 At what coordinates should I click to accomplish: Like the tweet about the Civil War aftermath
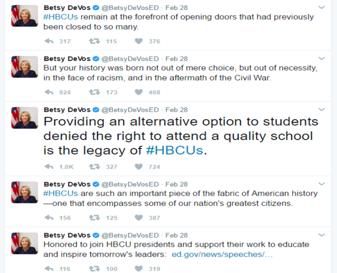139,92
